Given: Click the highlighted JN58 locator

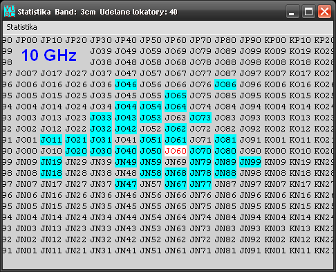Looking at the screenshot, I should click(151, 173).
